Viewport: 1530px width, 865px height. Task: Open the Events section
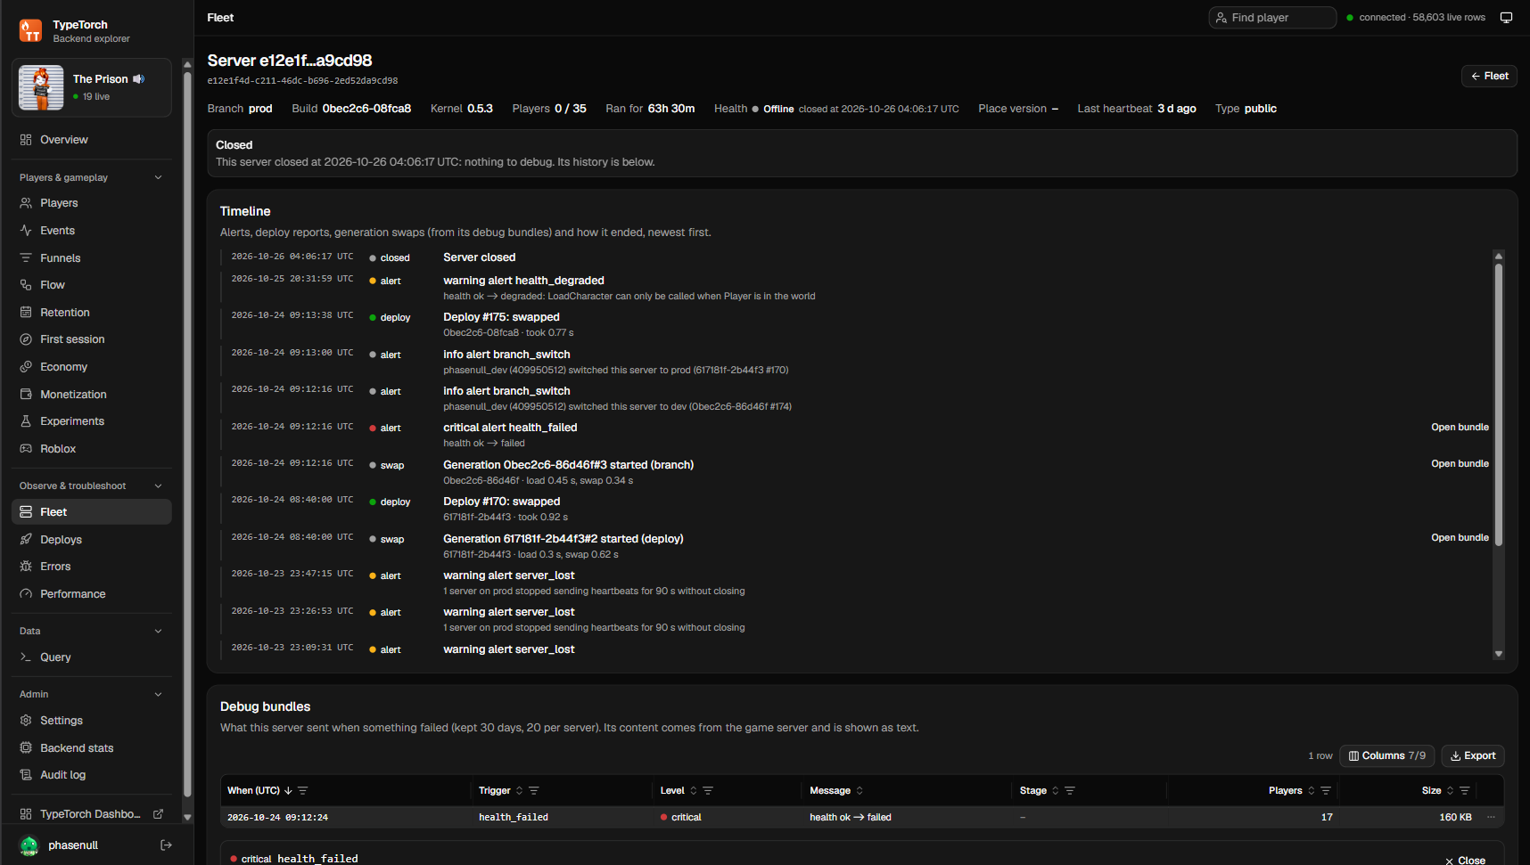coord(92,231)
